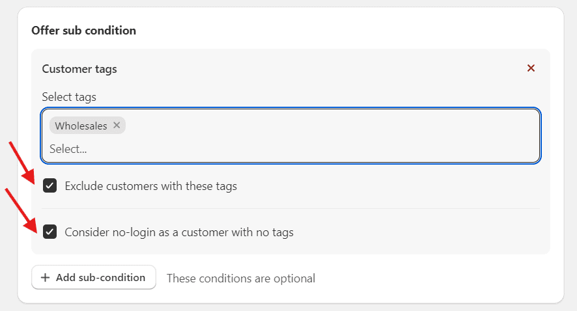Click the plus icon on Add sub-condition
Screen dimensions: 577x311
point(45,278)
